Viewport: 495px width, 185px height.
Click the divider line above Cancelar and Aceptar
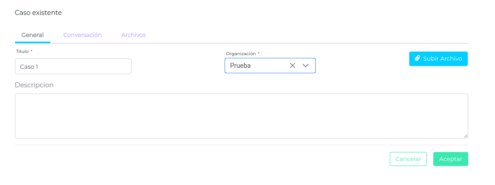(x=241, y=145)
